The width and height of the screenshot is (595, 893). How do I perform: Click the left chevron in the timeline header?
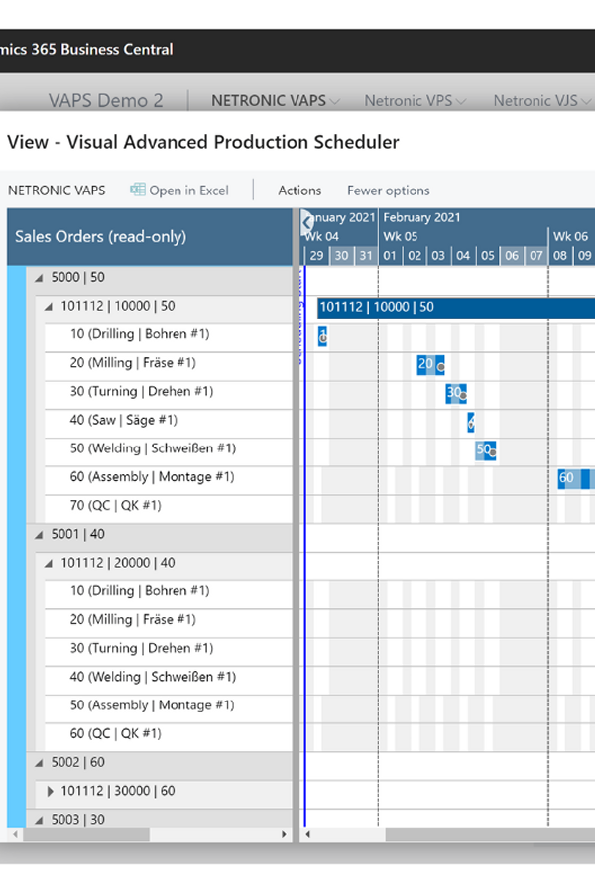tap(307, 222)
